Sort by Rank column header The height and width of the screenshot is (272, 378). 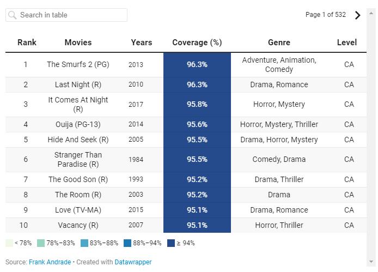(27, 43)
